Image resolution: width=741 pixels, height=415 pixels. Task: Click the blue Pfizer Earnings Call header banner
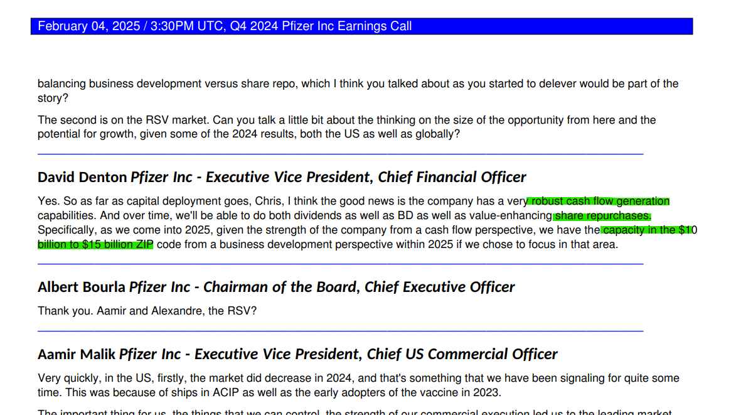[361, 26]
